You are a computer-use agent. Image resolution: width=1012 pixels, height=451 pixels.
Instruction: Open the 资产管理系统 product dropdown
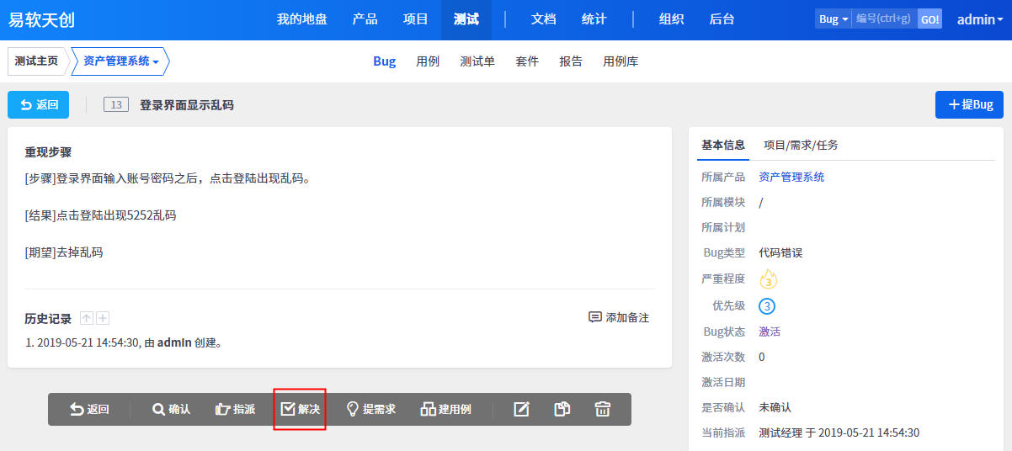[120, 61]
